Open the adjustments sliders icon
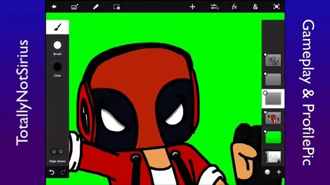Viewport: 330px width, 185px height. [214, 7]
